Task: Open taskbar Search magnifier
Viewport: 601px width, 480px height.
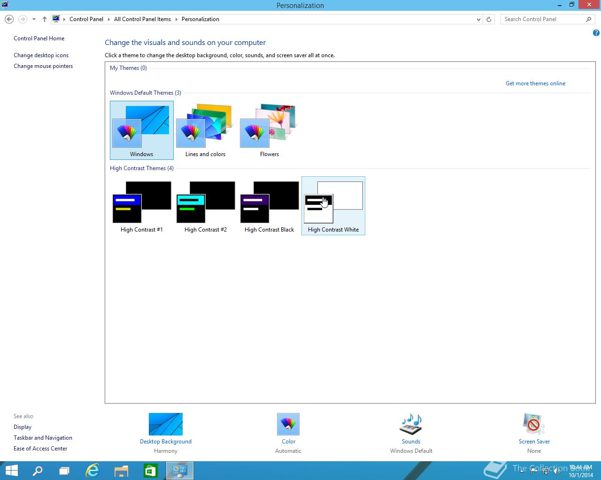Action: [38, 471]
